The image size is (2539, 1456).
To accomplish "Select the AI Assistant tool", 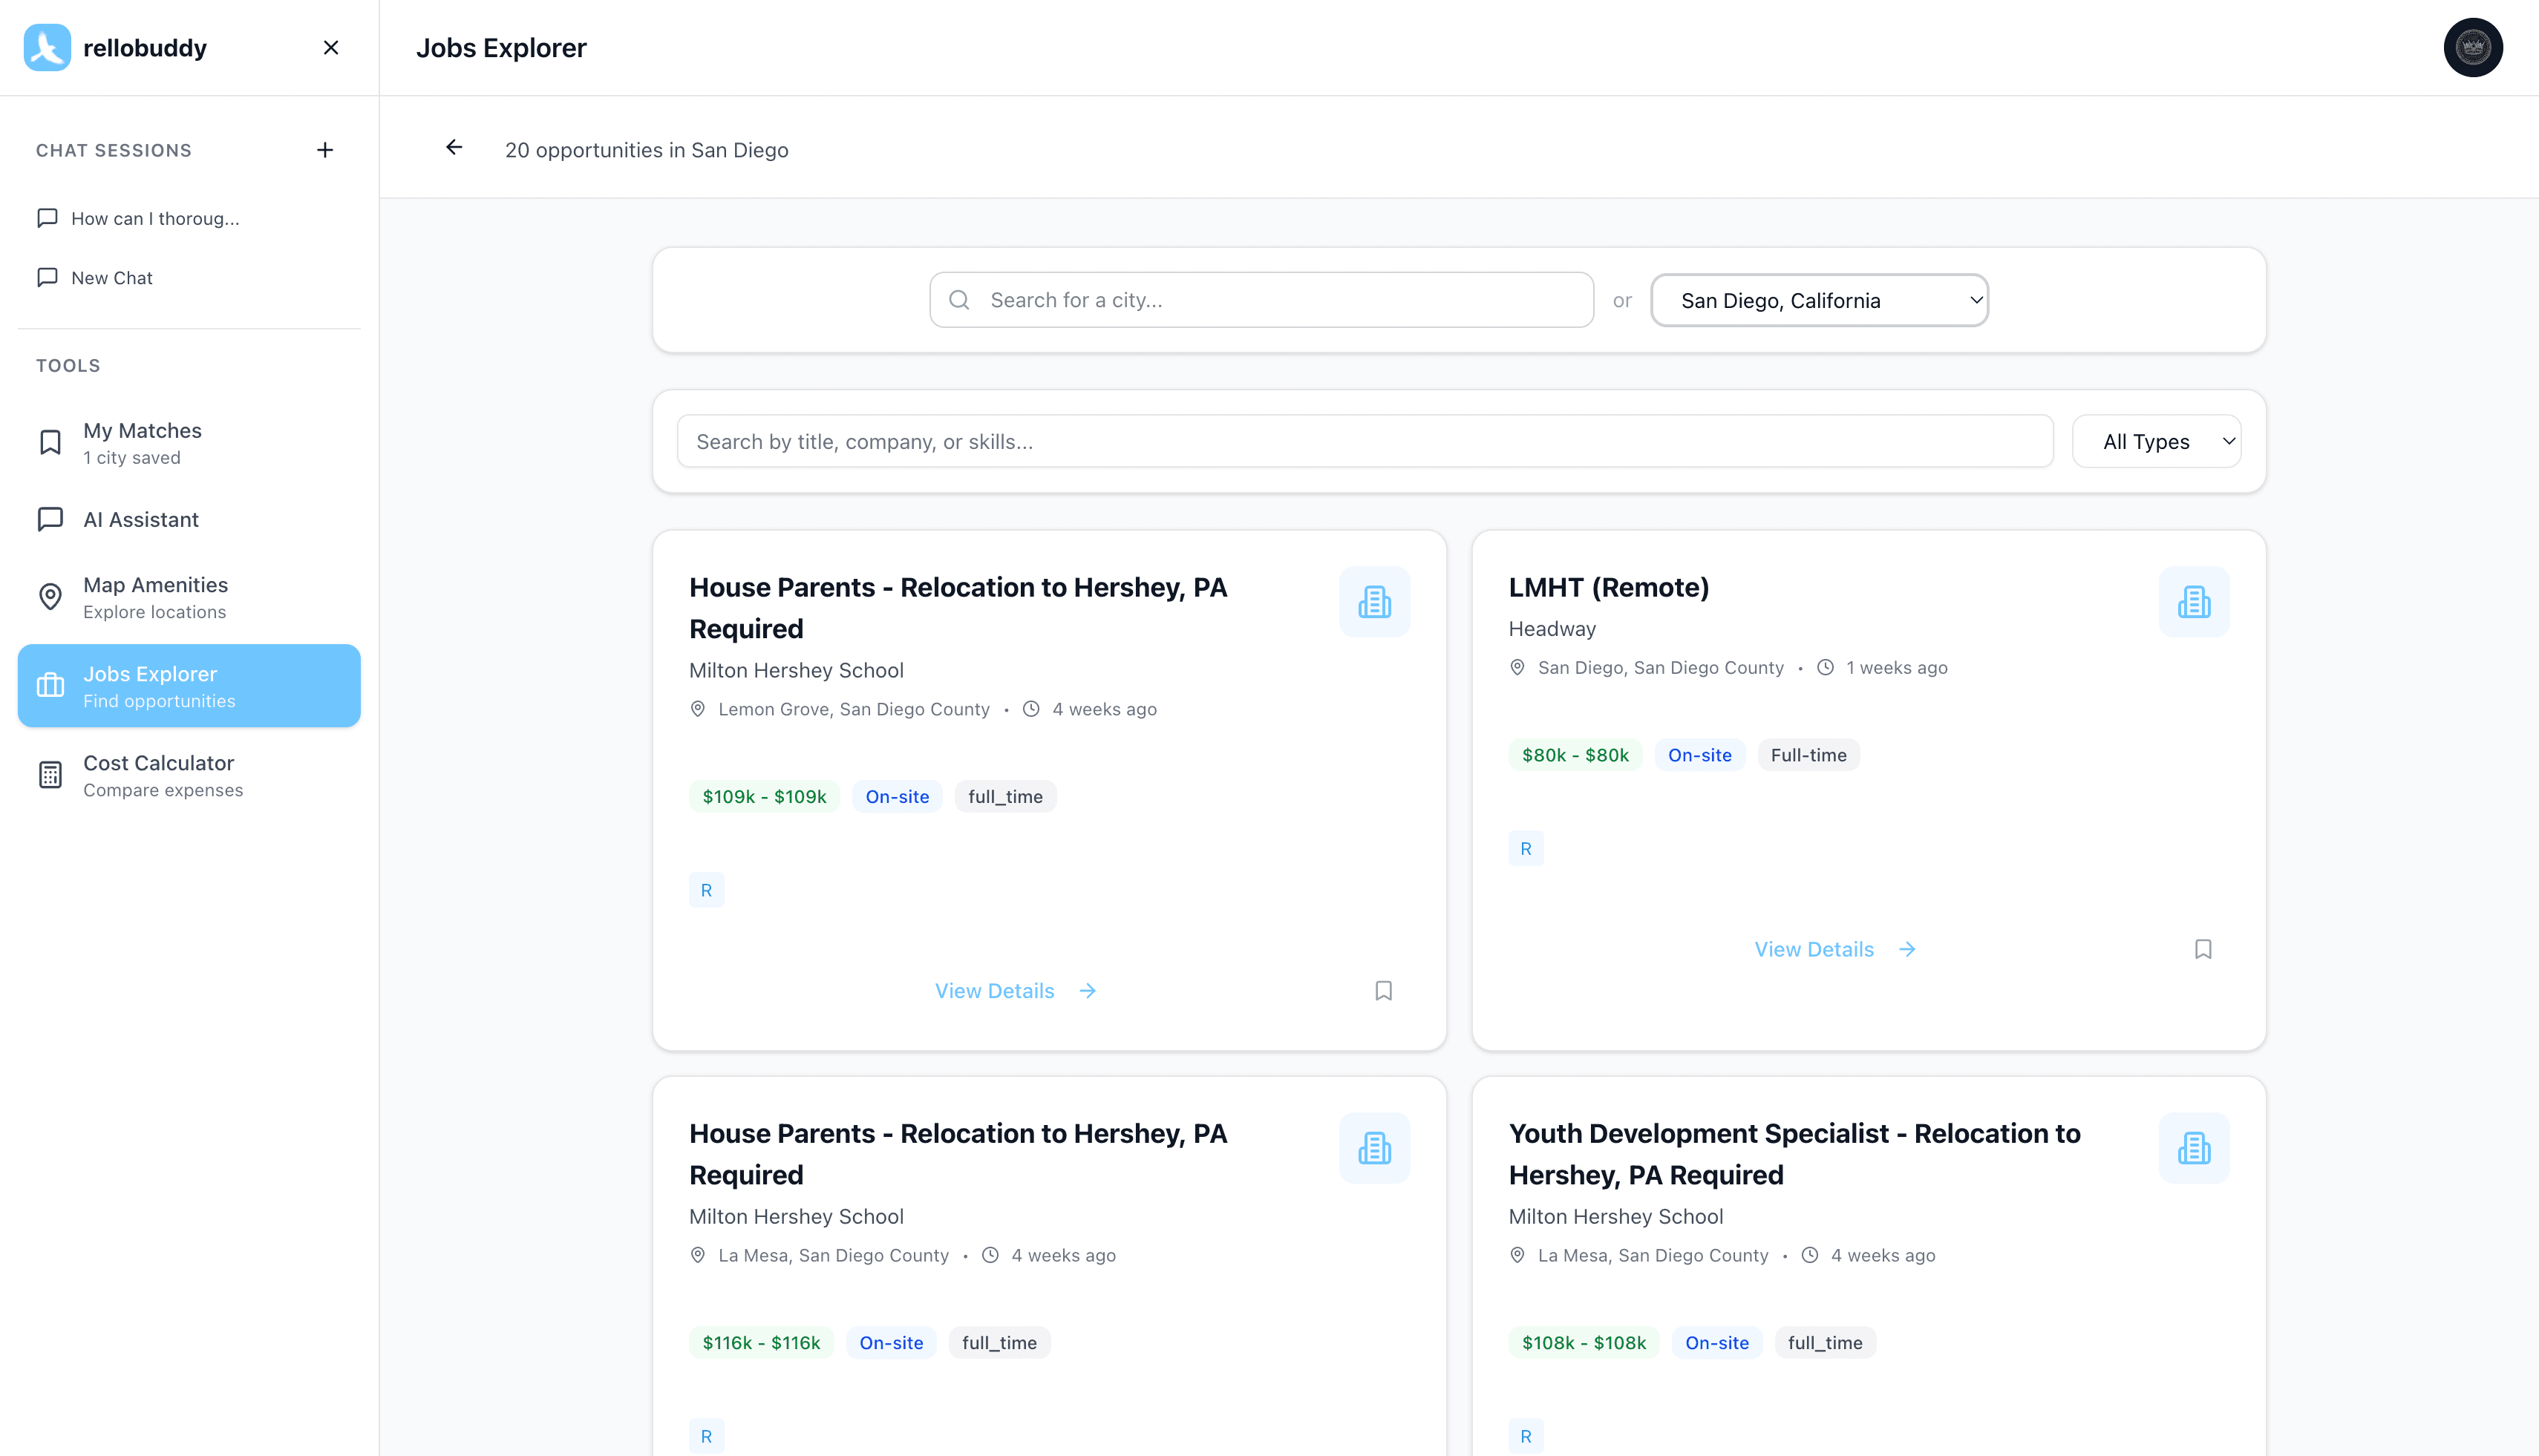I will point(140,519).
